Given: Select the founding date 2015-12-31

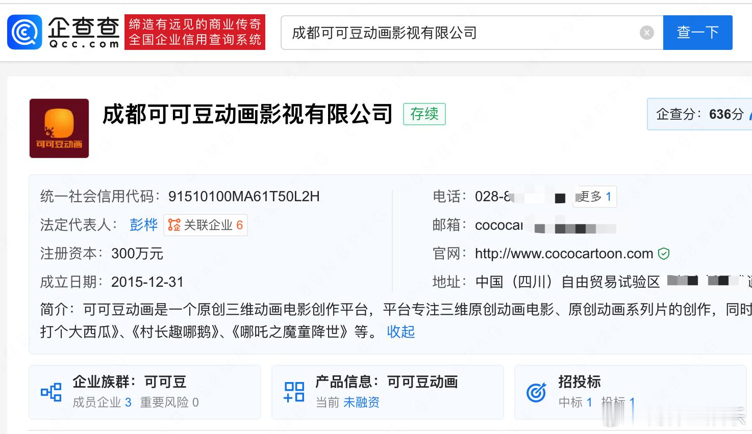Looking at the screenshot, I should coord(147,282).
